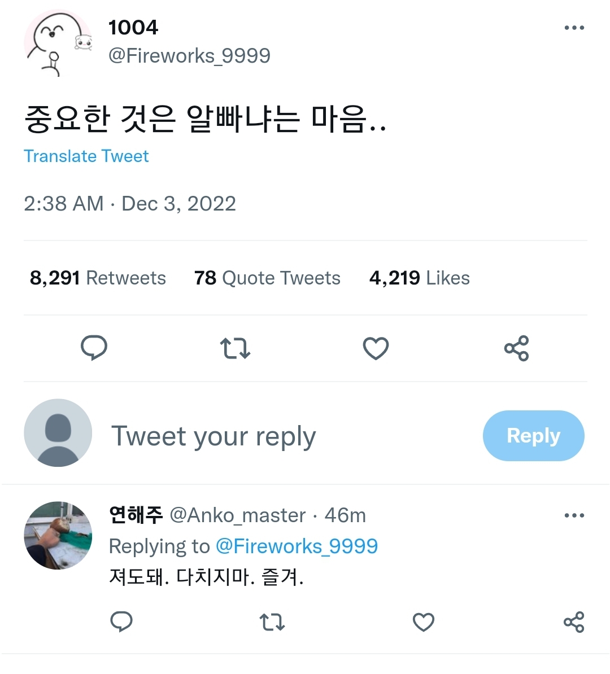610x674 pixels.
Task: View the 8,291 Retweets list
Action: pyautogui.click(x=98, y=278)
